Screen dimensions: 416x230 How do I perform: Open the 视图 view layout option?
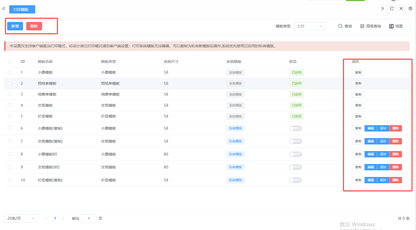point(396,26)
